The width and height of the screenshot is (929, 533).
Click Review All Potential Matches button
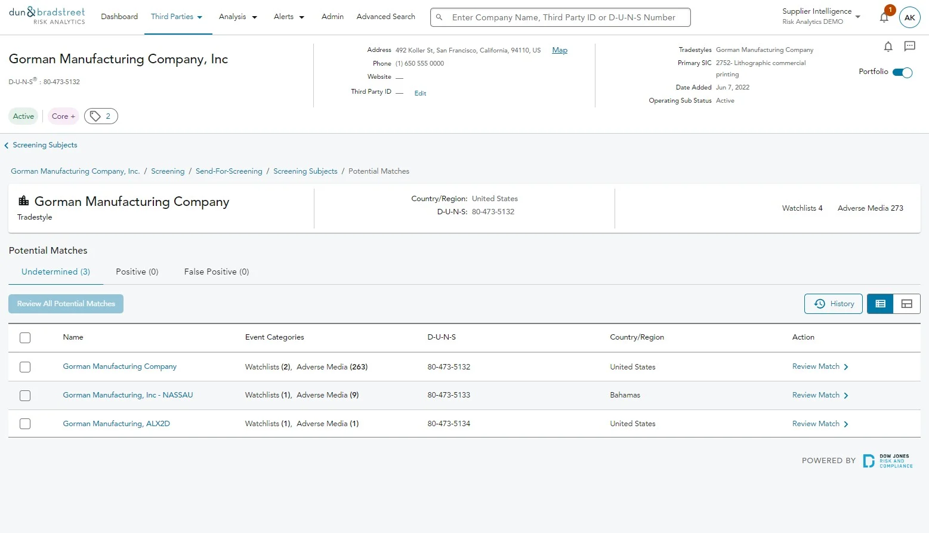[x=66, y=304]
